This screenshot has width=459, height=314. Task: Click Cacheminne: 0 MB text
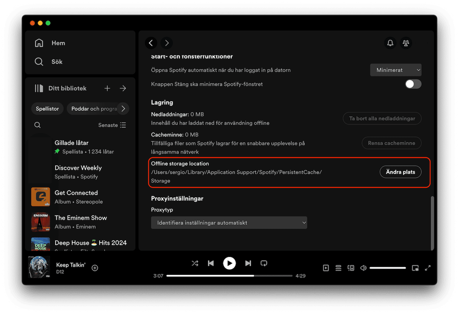coord(175,135)
